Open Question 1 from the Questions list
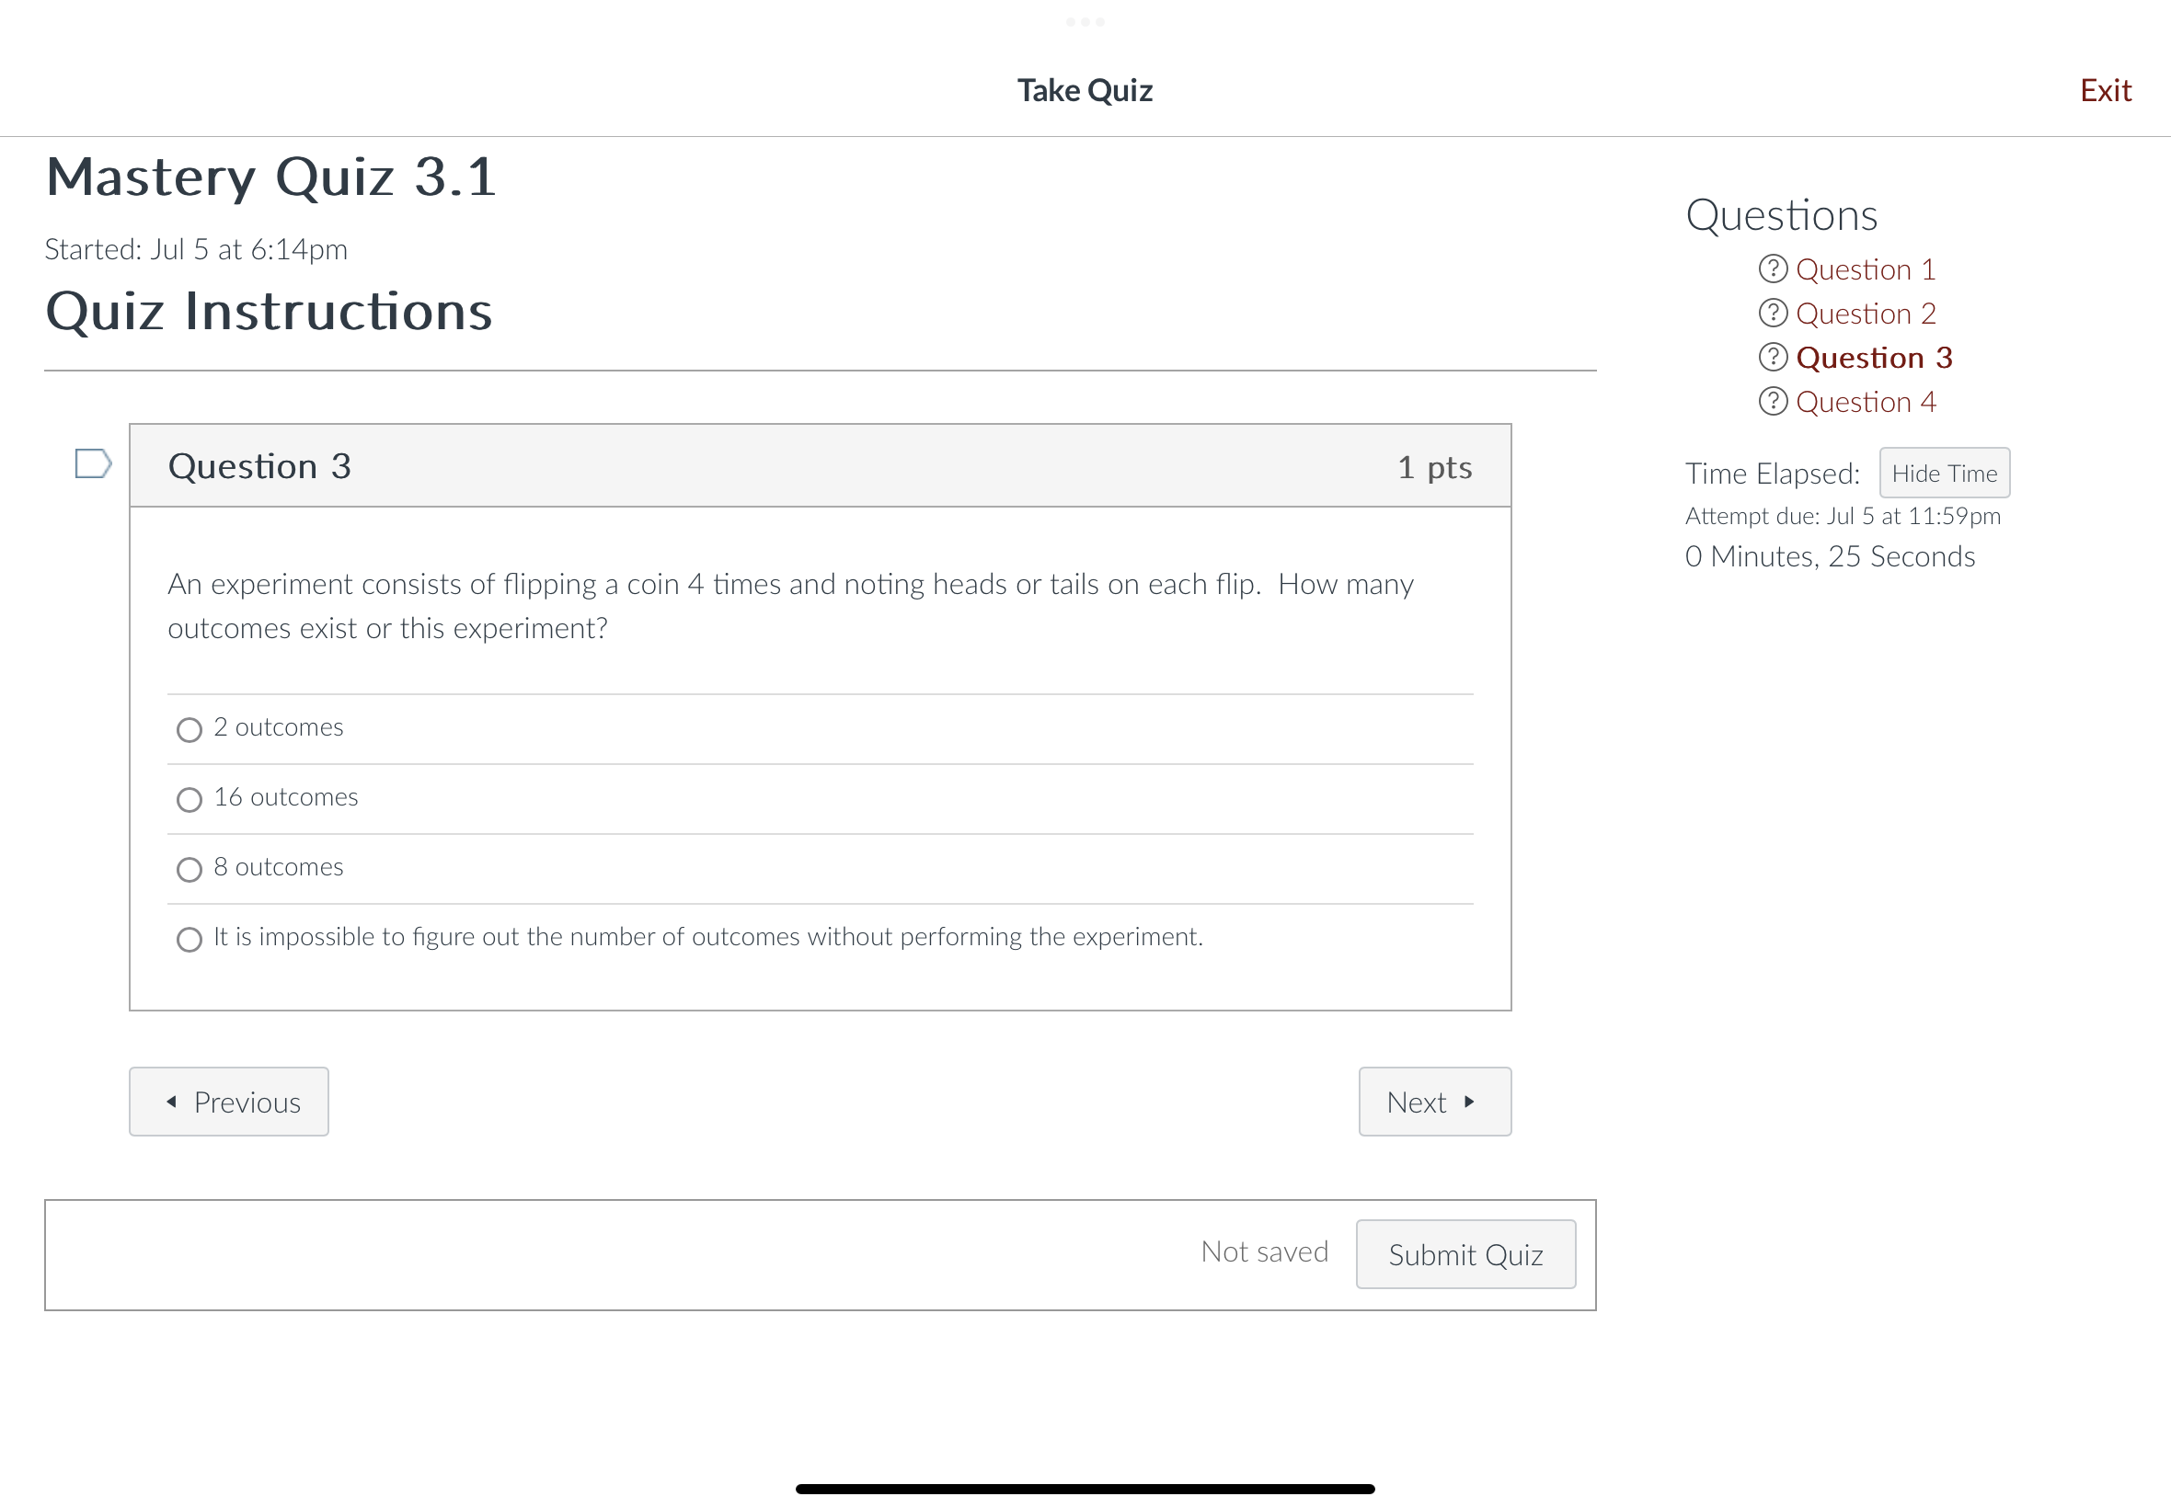 tap(1866, 269)
